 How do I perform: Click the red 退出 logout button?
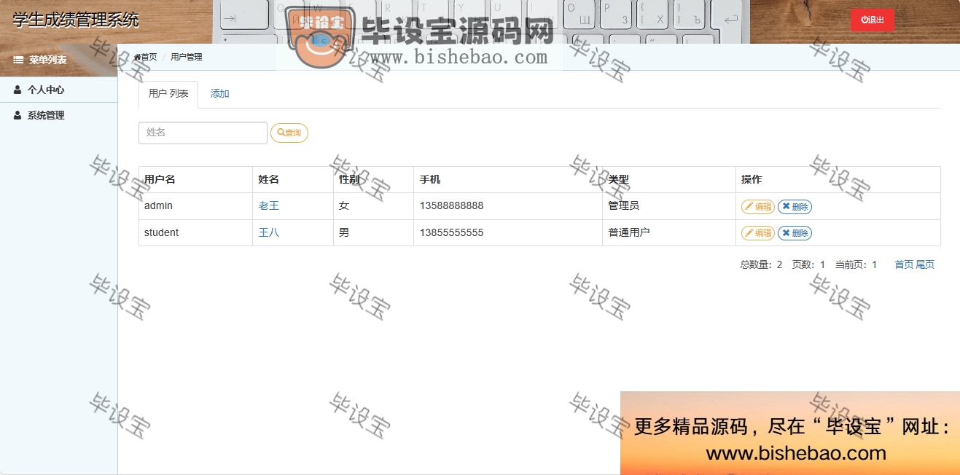pos(872,20)
